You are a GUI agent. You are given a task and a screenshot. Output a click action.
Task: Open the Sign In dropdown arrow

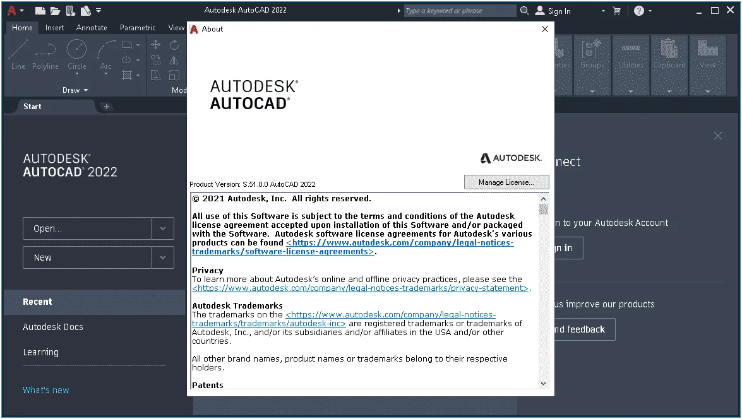point(603,11)
